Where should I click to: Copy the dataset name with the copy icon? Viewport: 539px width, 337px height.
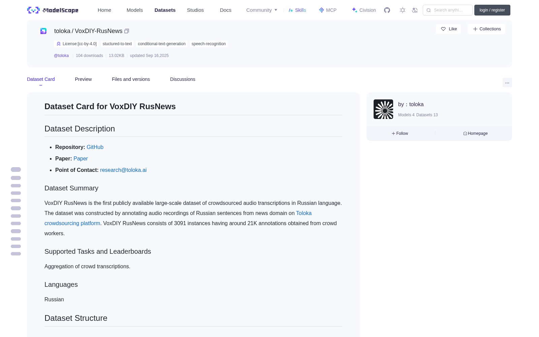[x=127, y=31]
